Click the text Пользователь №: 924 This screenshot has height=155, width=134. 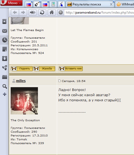point(27,53)
